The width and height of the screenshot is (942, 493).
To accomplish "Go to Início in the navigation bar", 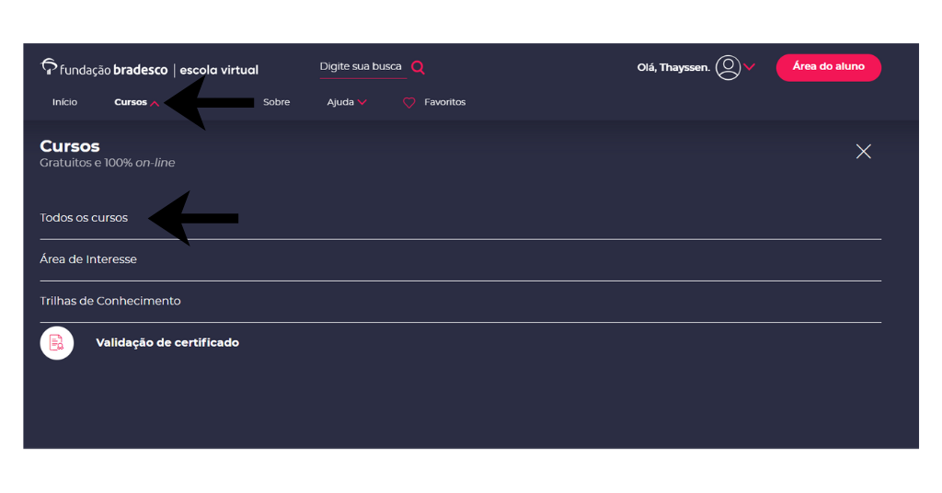I will point(64,102).
